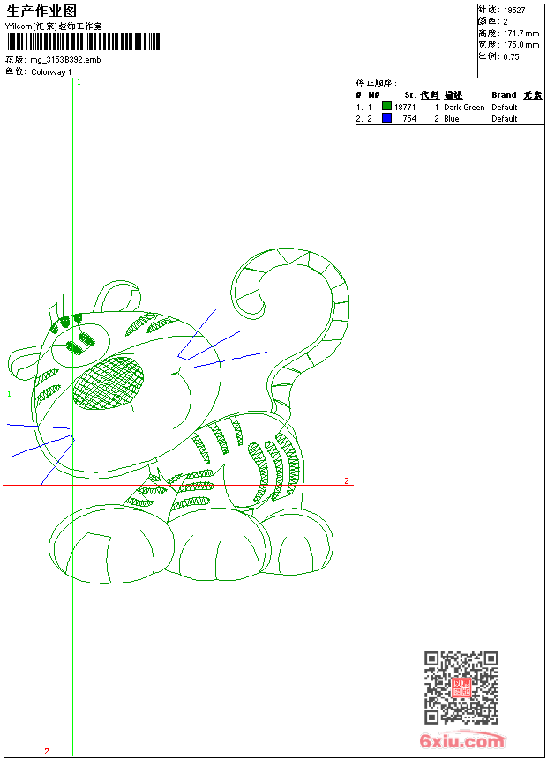Click the Brand column header
The width and height of the screenshot is (547, 758).
pyautogui.click(x=504, y=95)
